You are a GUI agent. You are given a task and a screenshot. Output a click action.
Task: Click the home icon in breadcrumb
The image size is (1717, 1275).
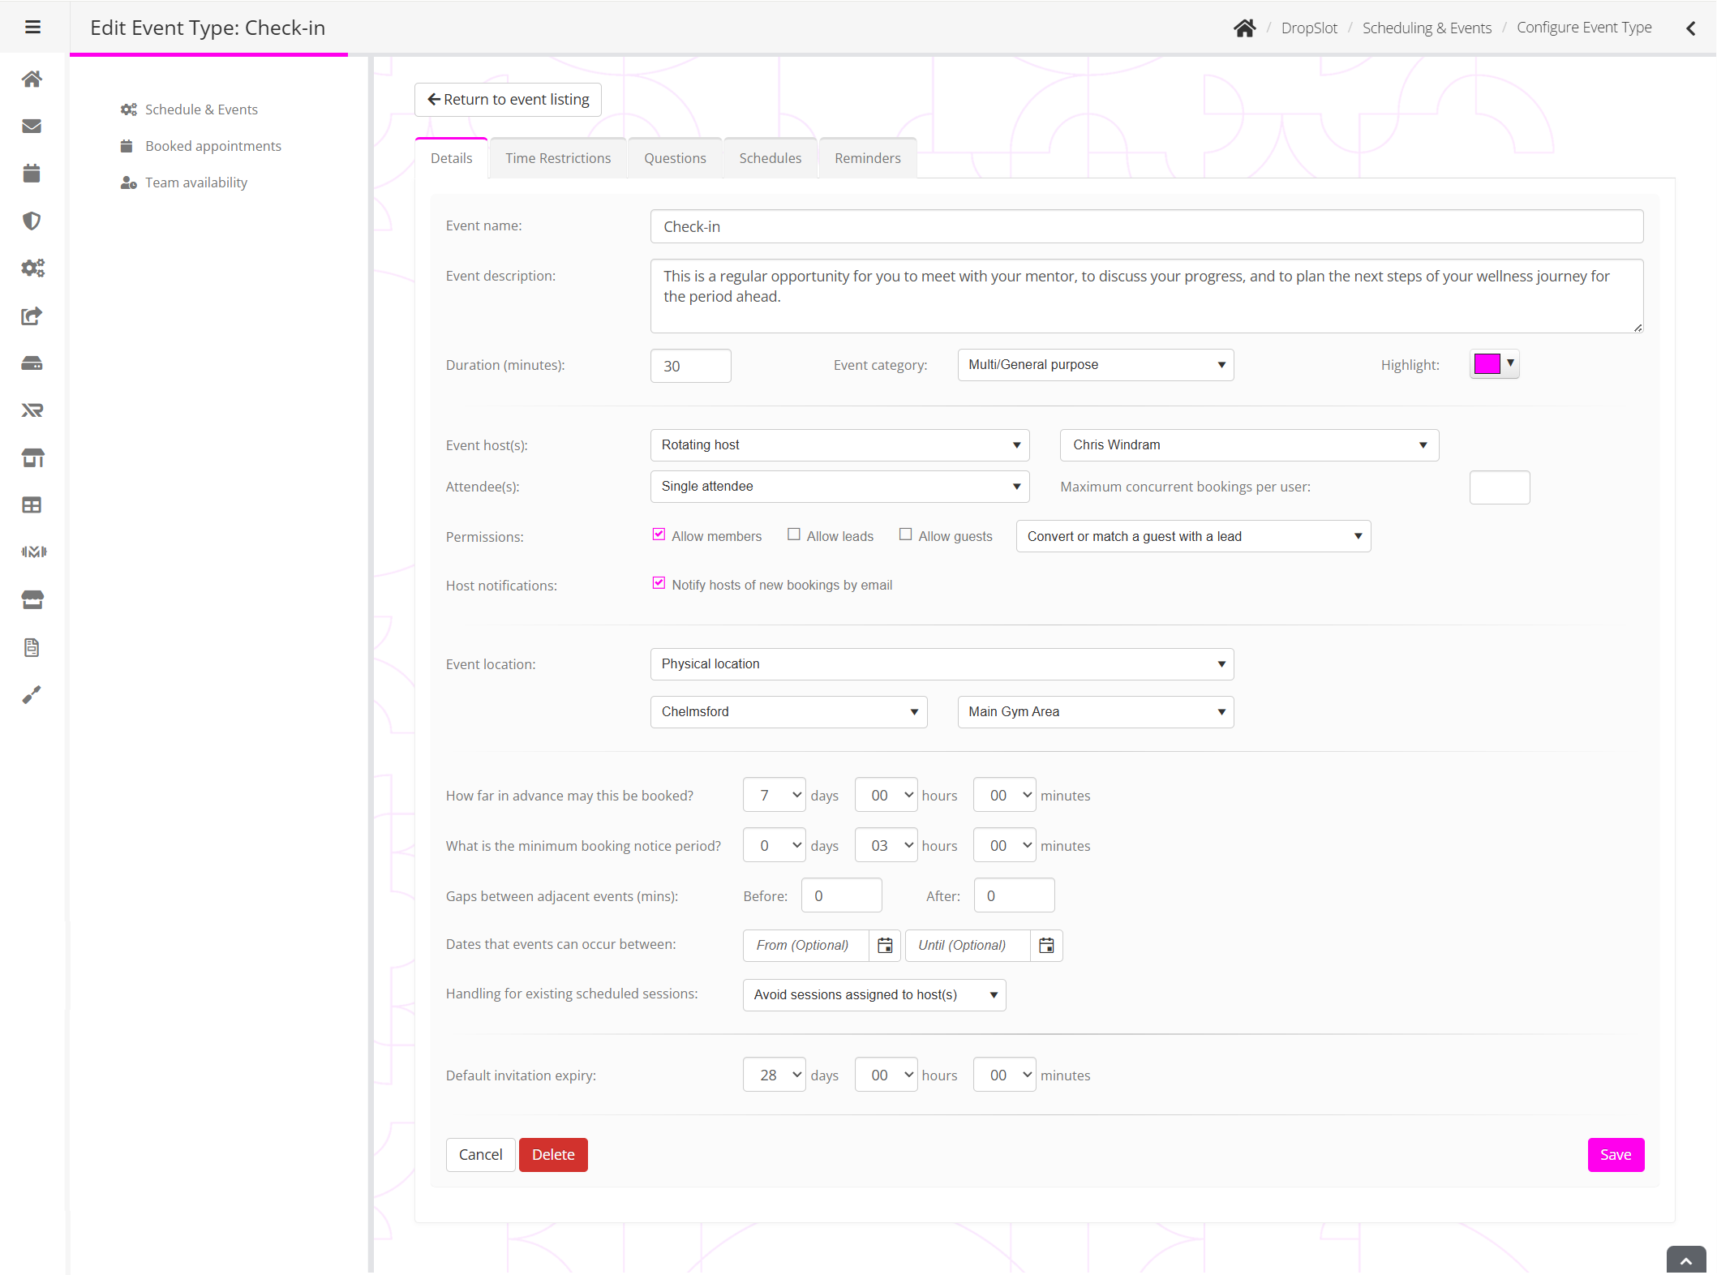(1244, 28)
